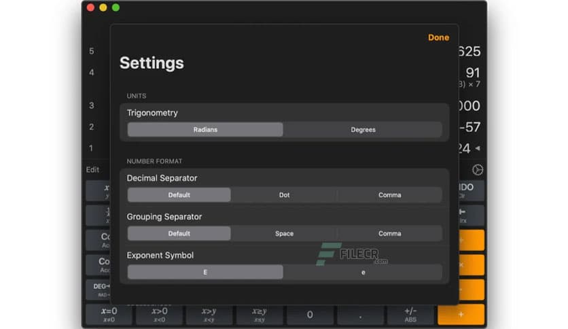Open the clock history icon

[478, 169]
